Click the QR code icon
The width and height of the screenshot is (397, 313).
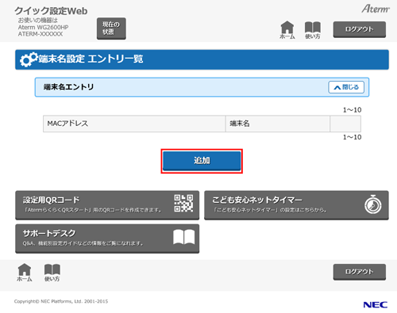coord(183,203)
